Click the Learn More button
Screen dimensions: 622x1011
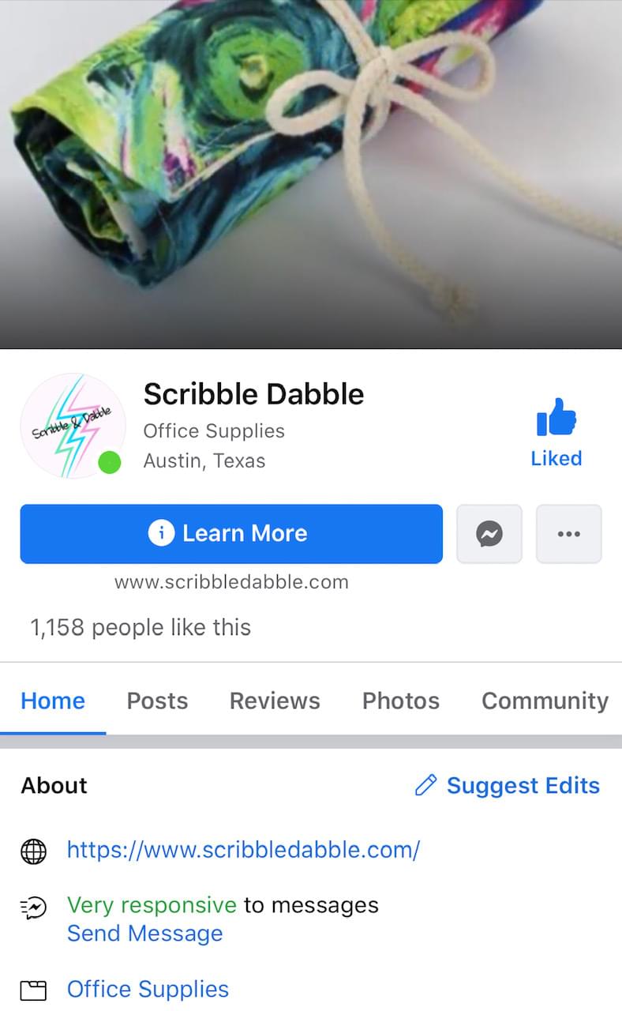231,534
